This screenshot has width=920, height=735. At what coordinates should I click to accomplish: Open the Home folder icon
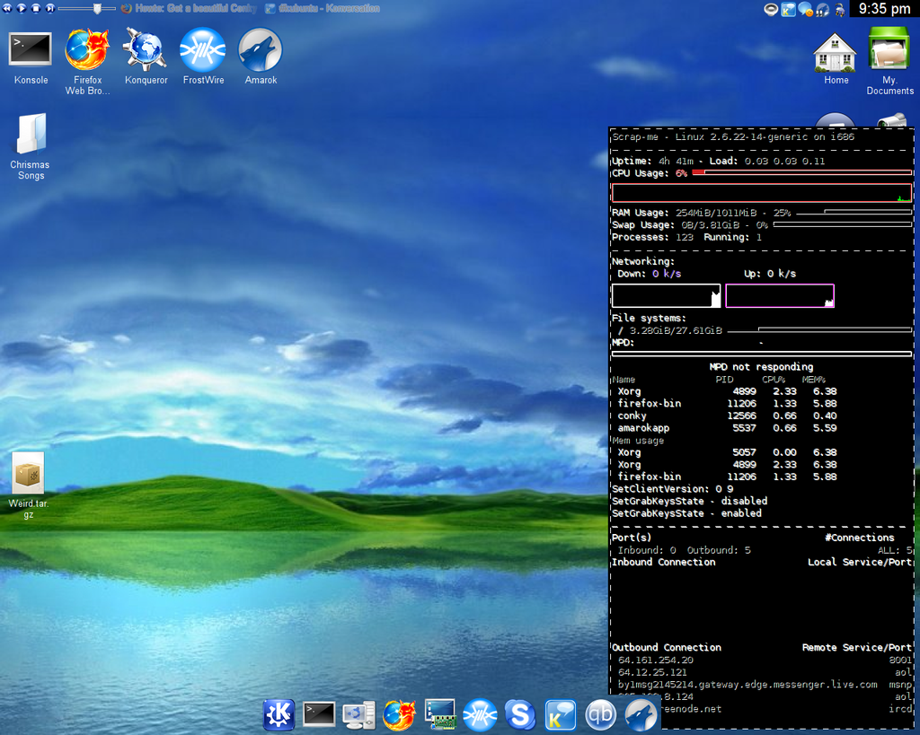pos(836,52)
